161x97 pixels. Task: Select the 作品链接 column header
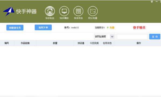coord(25,43)
